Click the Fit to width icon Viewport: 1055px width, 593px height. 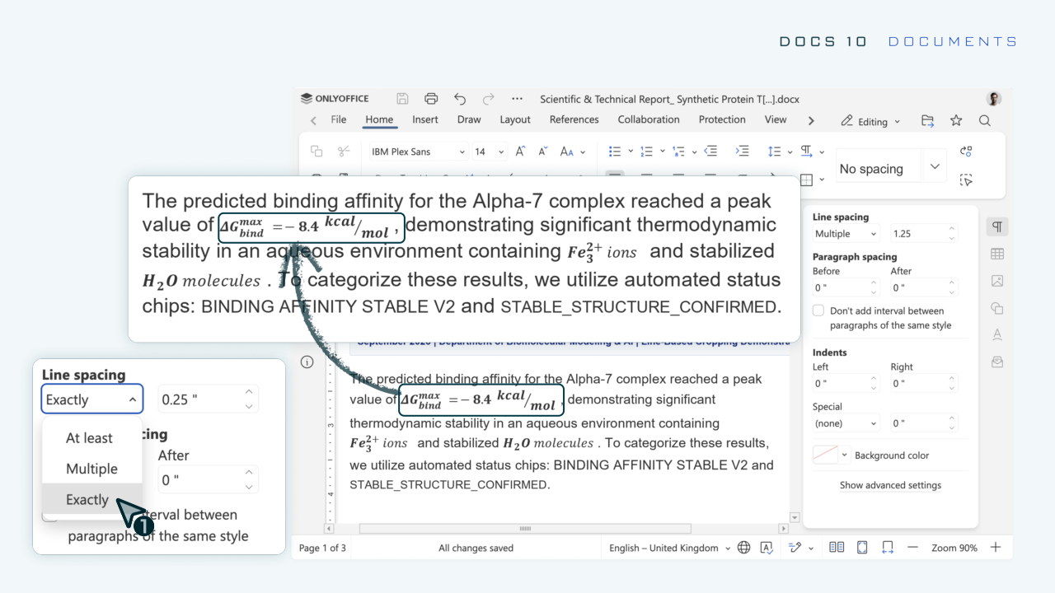(x=888, y=548)
